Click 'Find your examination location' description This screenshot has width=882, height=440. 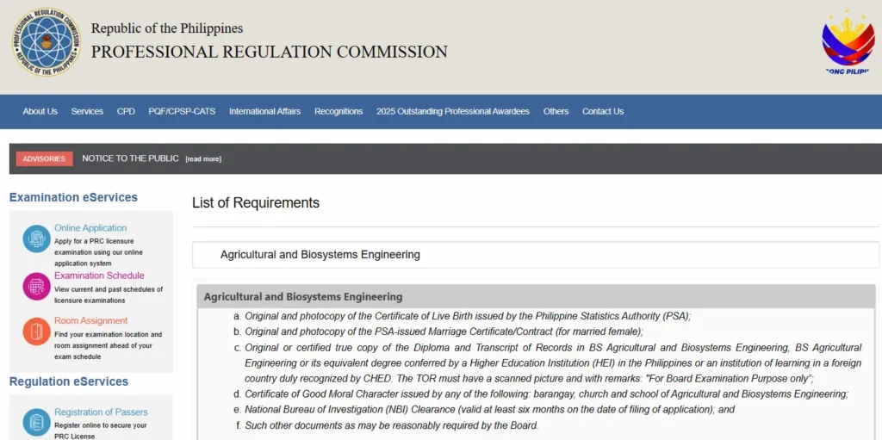pyautogui.click(x=108, y=345)
